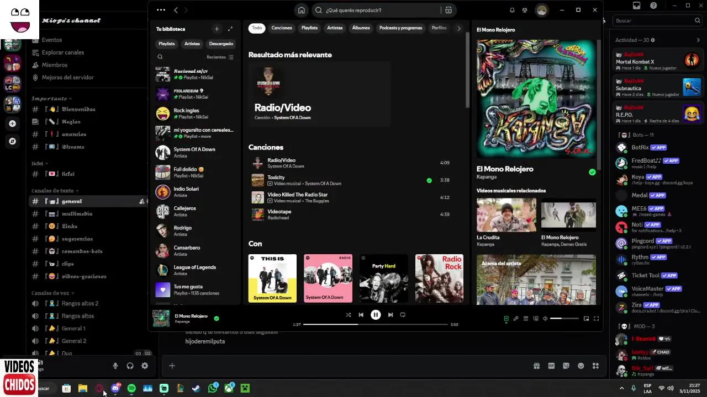707x397 pixels.
Task: Open WhatsApp from the taskbar
Action: [x=213, y=388]
